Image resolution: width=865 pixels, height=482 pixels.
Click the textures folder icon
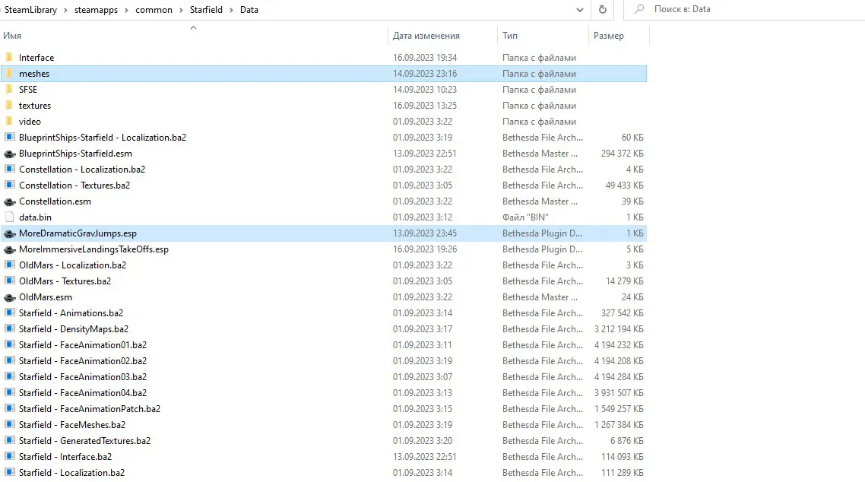(9, 106)
